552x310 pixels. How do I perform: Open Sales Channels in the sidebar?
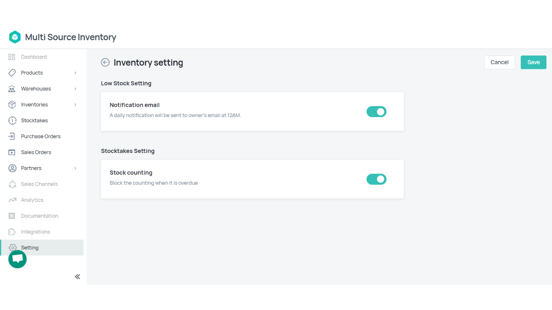pyautogui.click(x=39, y=184)
